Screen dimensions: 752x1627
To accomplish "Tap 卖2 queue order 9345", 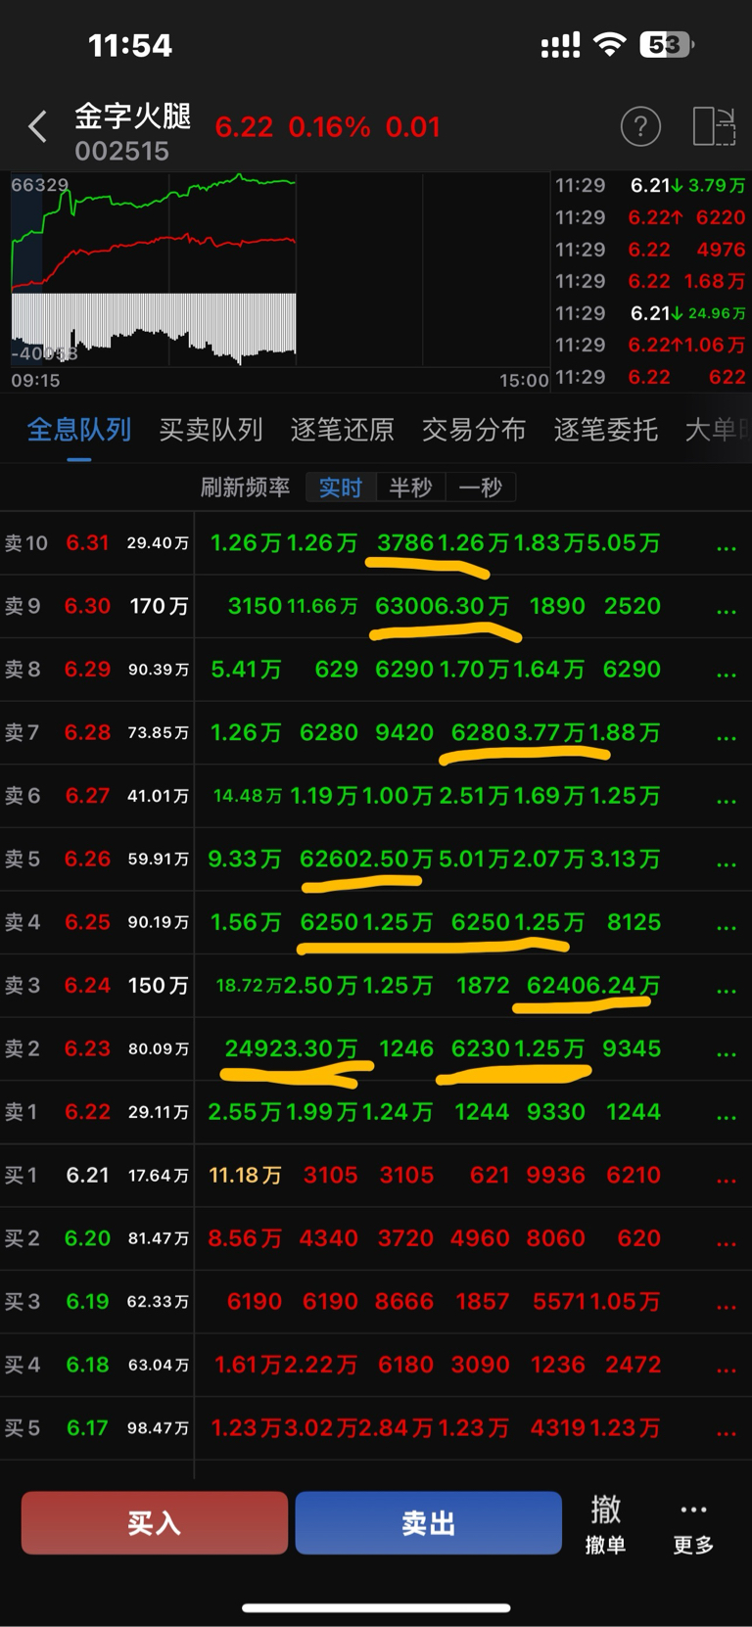I will [x=632, y=1048].
